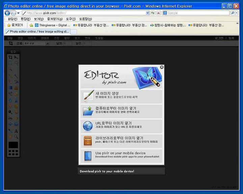Image resolution: width=243 pixels, height=194 pixels.
Task: Refresh the page with green arrows button
Action: point(153,13)
